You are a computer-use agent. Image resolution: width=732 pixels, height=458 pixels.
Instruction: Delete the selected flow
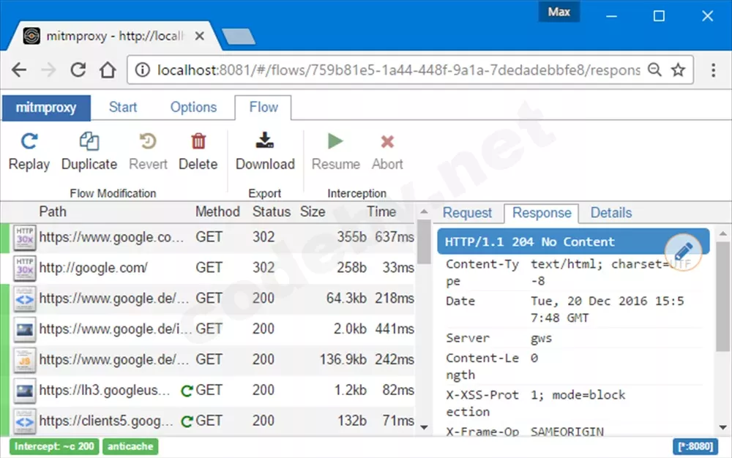[198, 150]
